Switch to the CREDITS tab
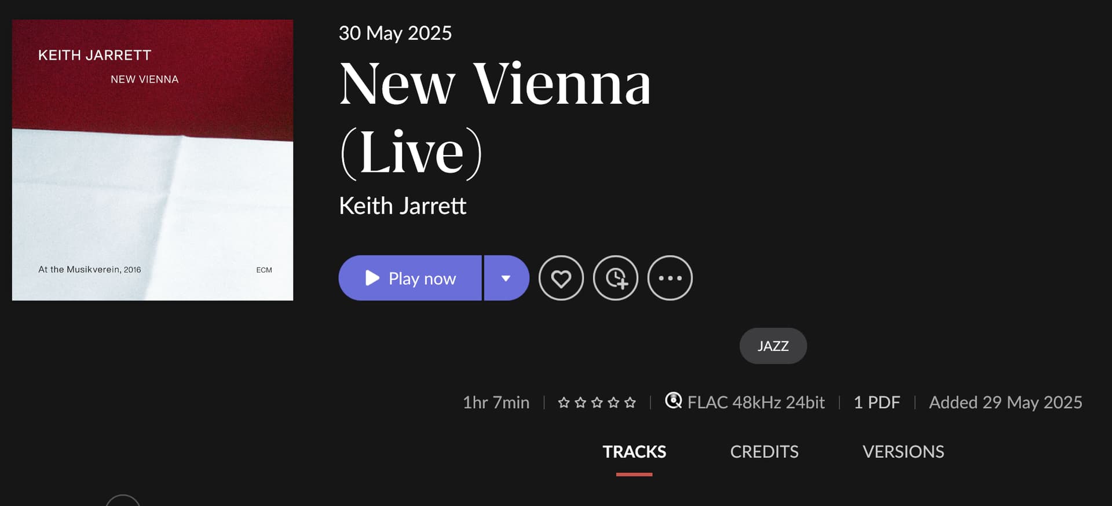This screenshot has height=506, width=1112. pos(764,452)
